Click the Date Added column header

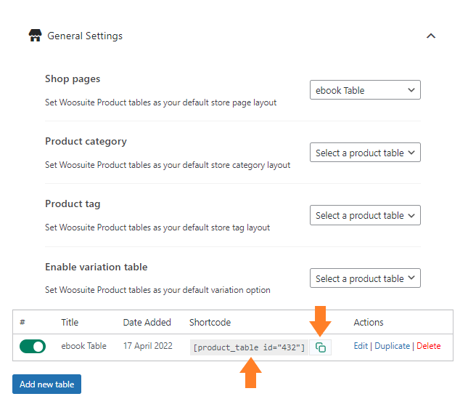click(x=147, y=322)
